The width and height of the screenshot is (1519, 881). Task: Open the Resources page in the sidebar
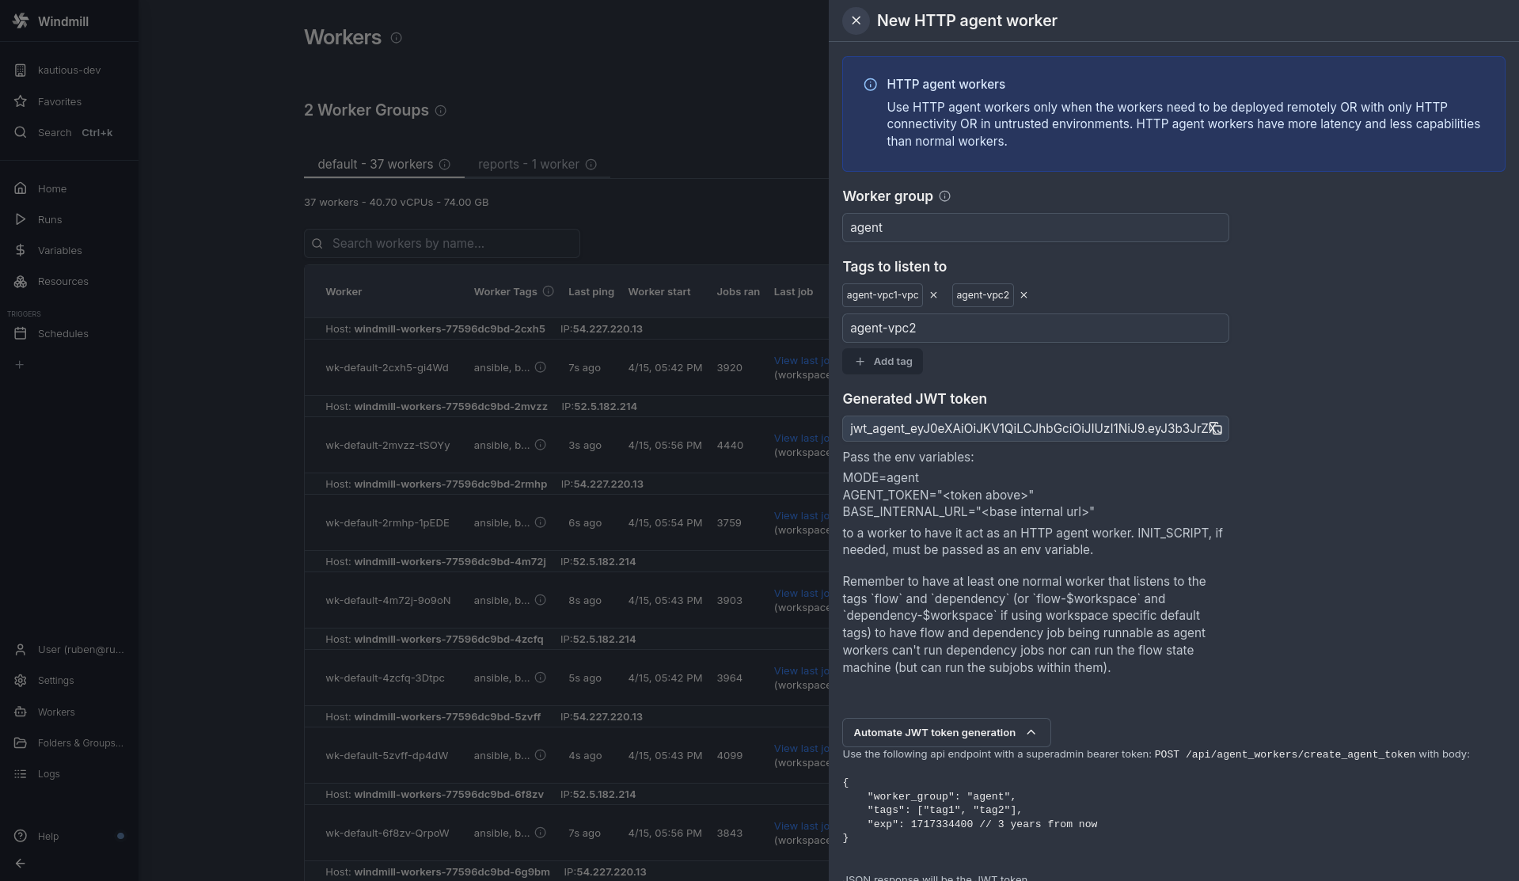tap(62, 282)
